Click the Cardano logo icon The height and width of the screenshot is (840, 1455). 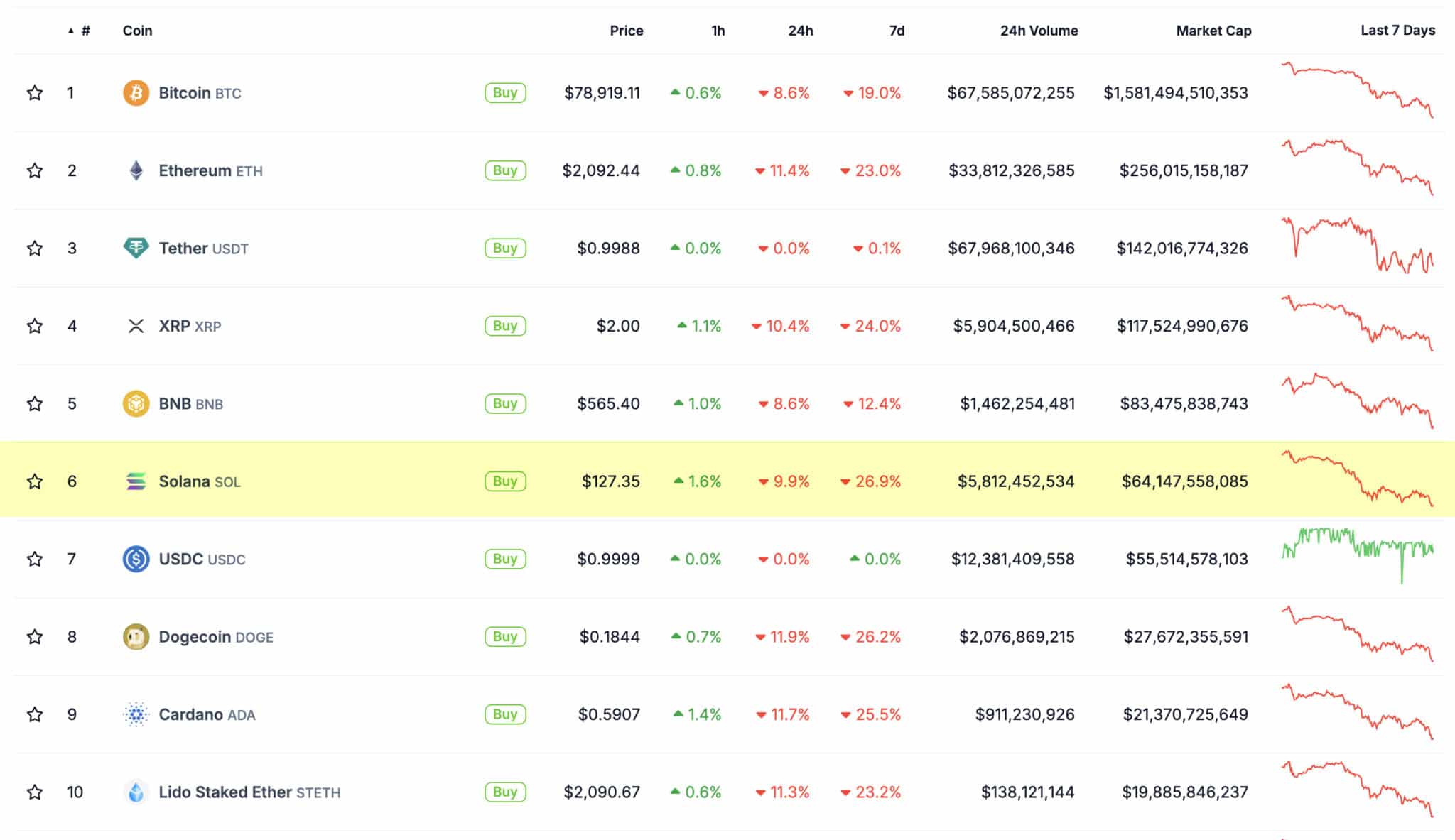pos(136,714)
